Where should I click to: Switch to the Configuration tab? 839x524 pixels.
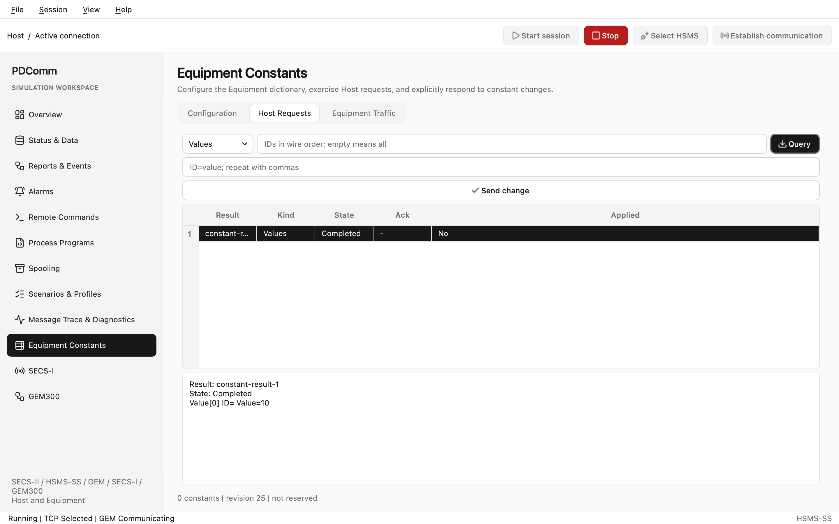tap(212, 113)
